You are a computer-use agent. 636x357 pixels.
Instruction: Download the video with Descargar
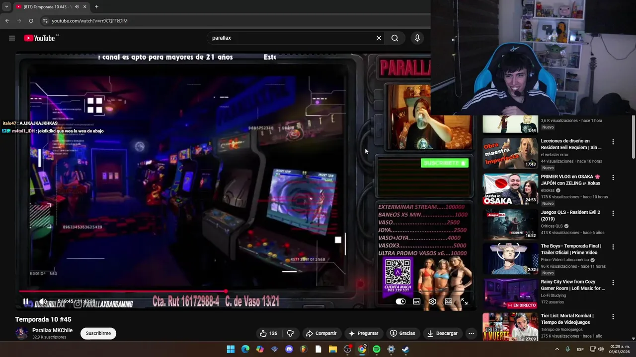(442, 333)
